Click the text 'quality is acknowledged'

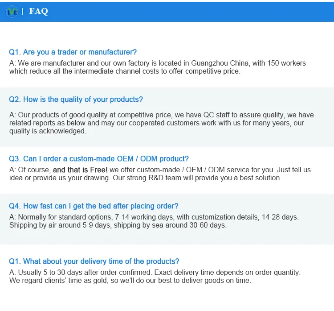[x=48, y=131]
